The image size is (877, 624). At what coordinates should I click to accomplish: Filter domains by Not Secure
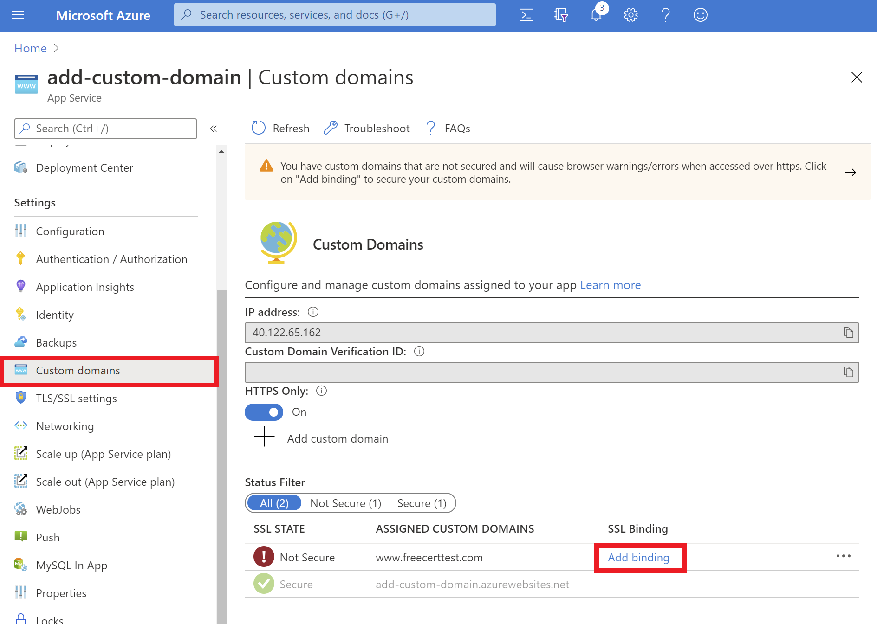345,503
